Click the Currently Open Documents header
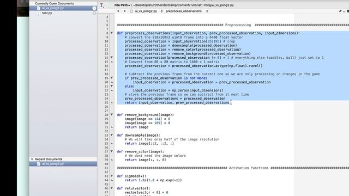Viewport: 349px width, 196px height. pyautogui.click(x=55, y=3)
